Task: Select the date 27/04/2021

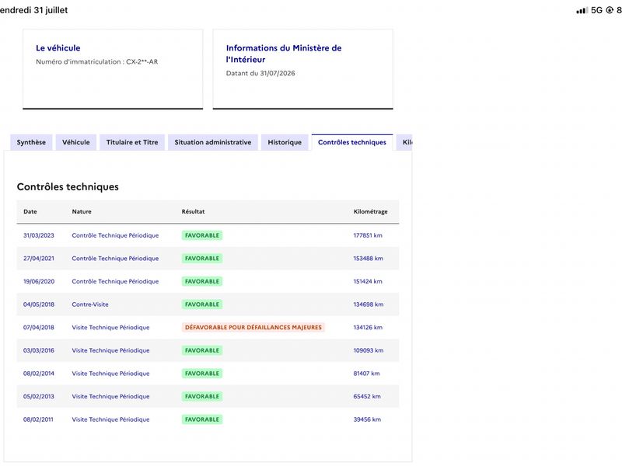Action: point(38,259)
